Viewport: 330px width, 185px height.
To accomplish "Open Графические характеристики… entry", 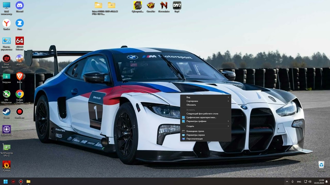I will 205,117.
